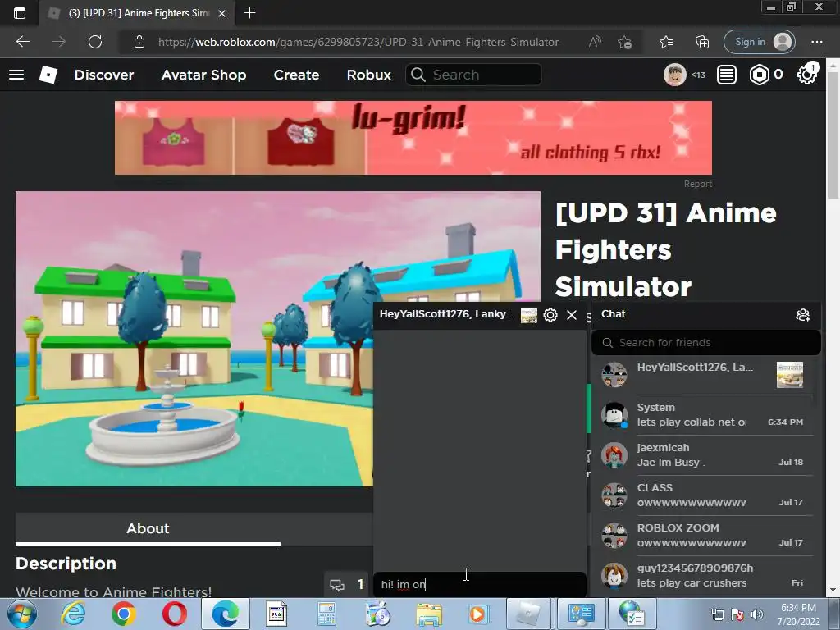Open the calculator taskbar icon
The height and width of the screenshot is (630, 840).
326,614
